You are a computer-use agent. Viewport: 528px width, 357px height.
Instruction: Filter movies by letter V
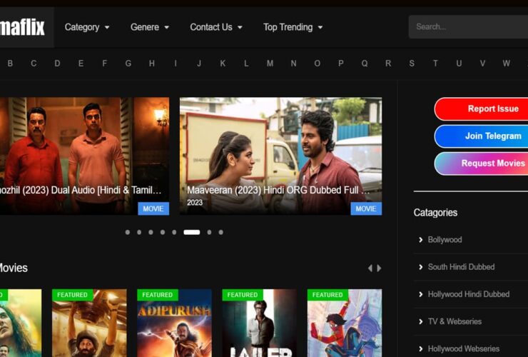click(x=482, y=64)
